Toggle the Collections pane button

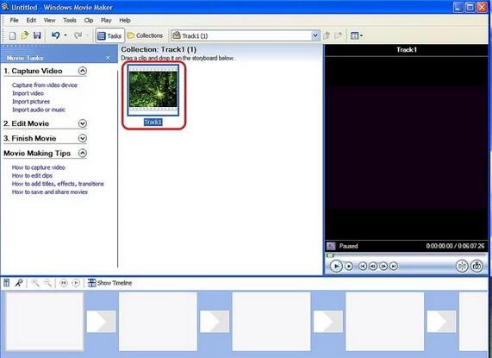pos(146,36)
